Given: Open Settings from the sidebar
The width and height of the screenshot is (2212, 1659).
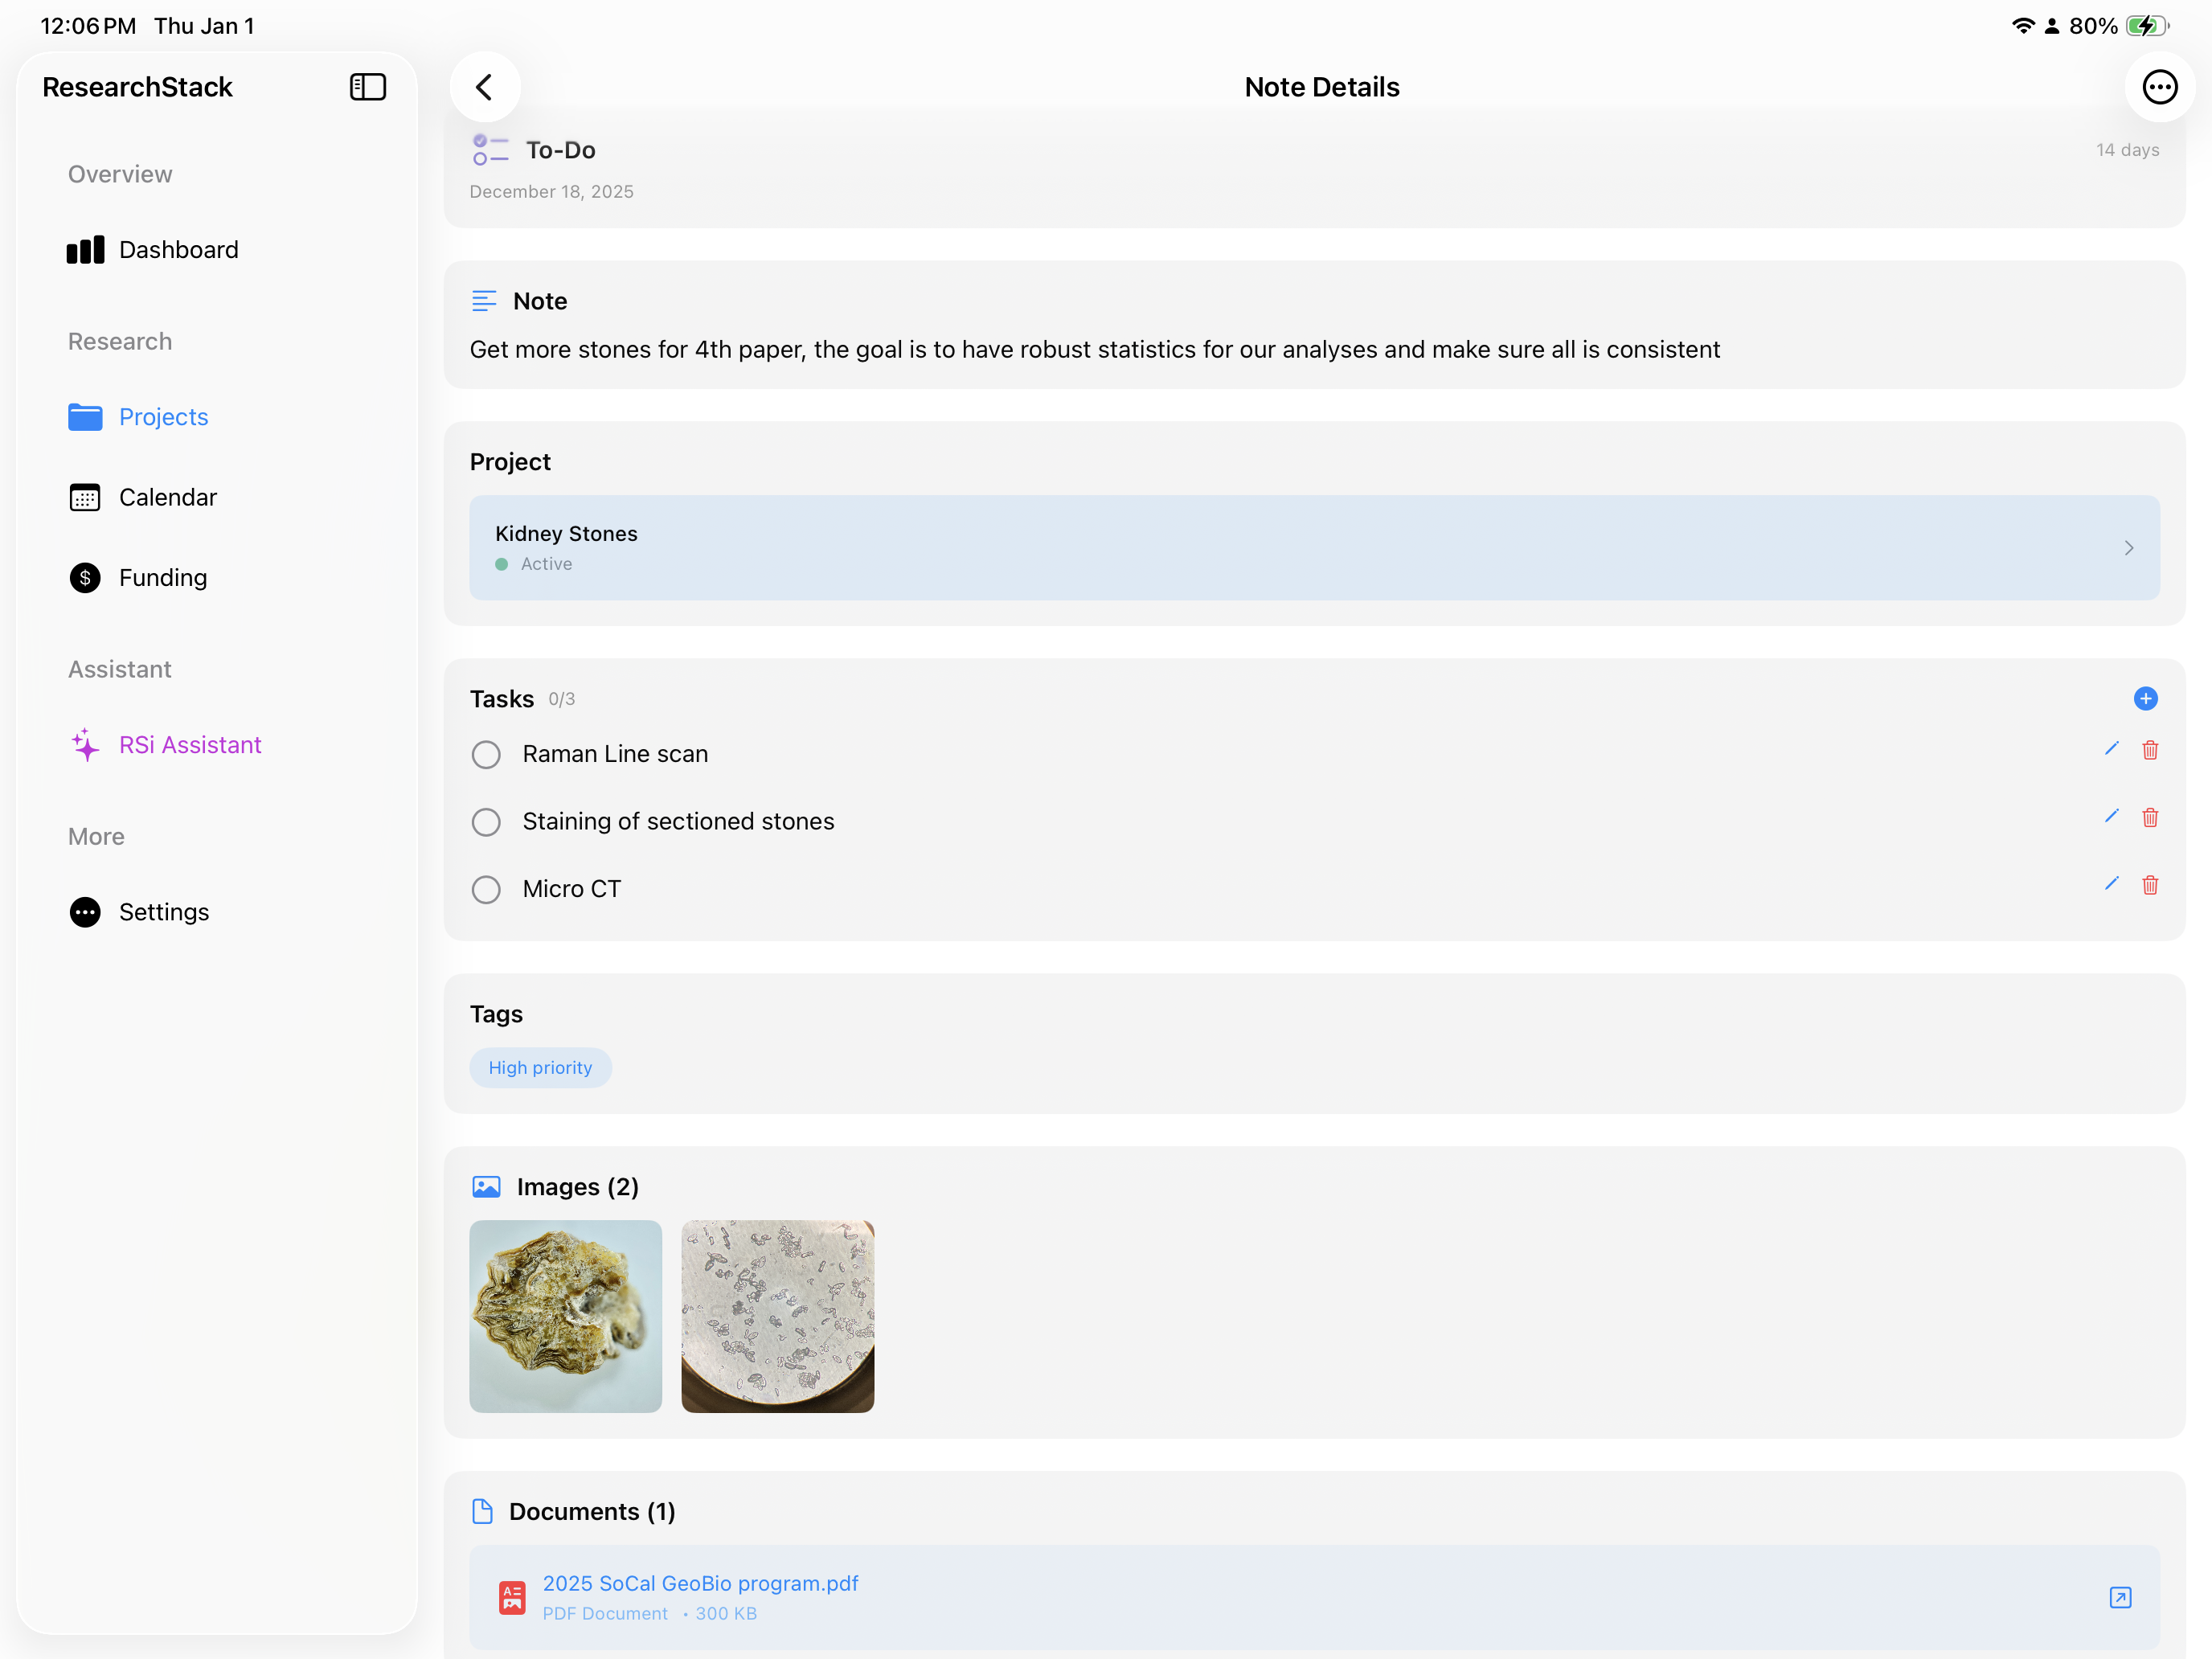Looking at the screenshot, I should click(x=164, y=911).
